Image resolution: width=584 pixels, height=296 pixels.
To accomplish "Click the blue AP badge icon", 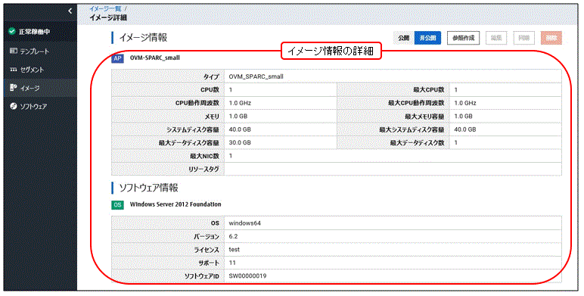I will click(x=117, y=58).
